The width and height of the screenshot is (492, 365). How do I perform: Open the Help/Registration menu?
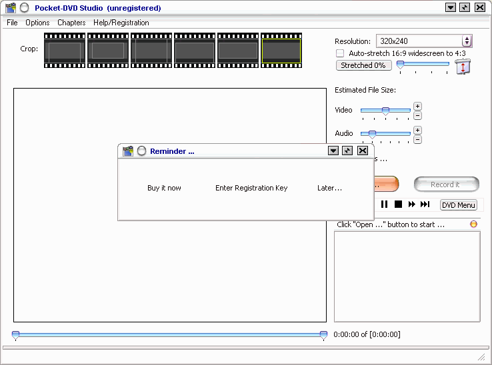pyautogui.click(x=121, y=23)
